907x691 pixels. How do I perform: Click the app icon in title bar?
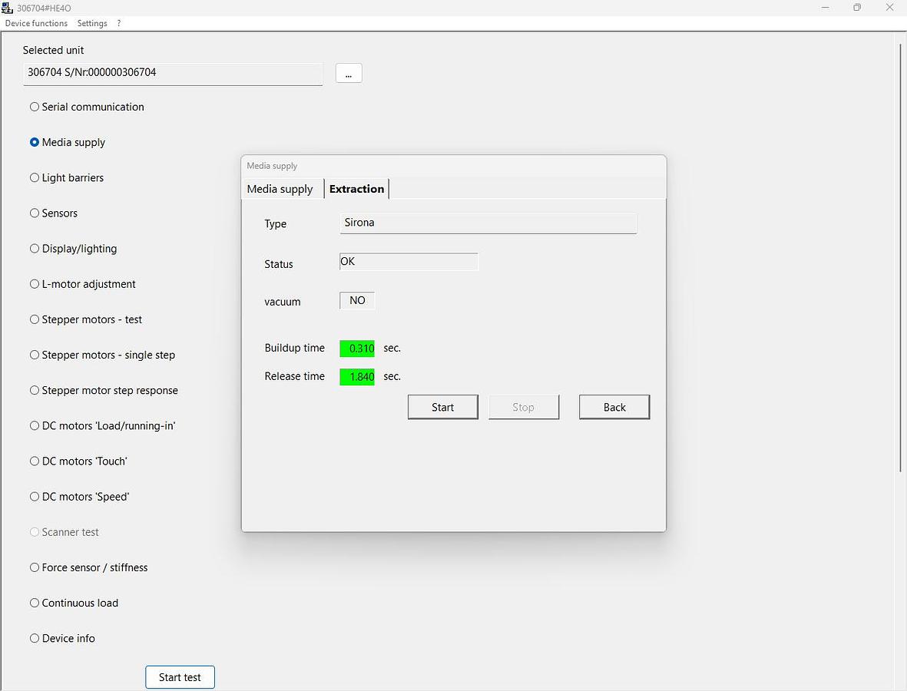[8, 8]
